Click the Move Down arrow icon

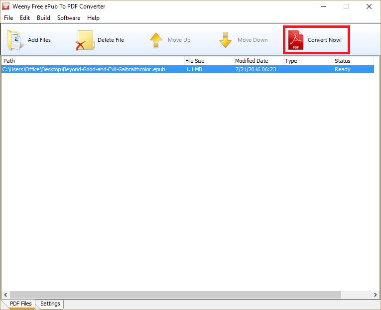click(225, 40)
